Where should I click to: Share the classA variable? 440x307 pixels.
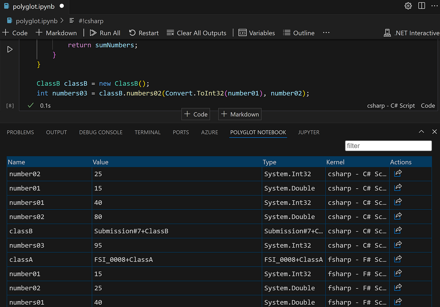(398, 259)
